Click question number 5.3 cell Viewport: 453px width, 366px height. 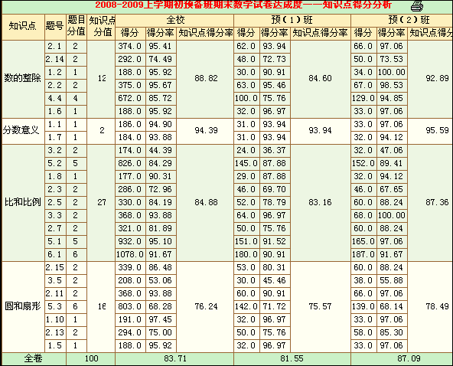coord(55,306)
